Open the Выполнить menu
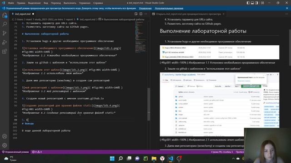291x163 pixels. [70, 3]
